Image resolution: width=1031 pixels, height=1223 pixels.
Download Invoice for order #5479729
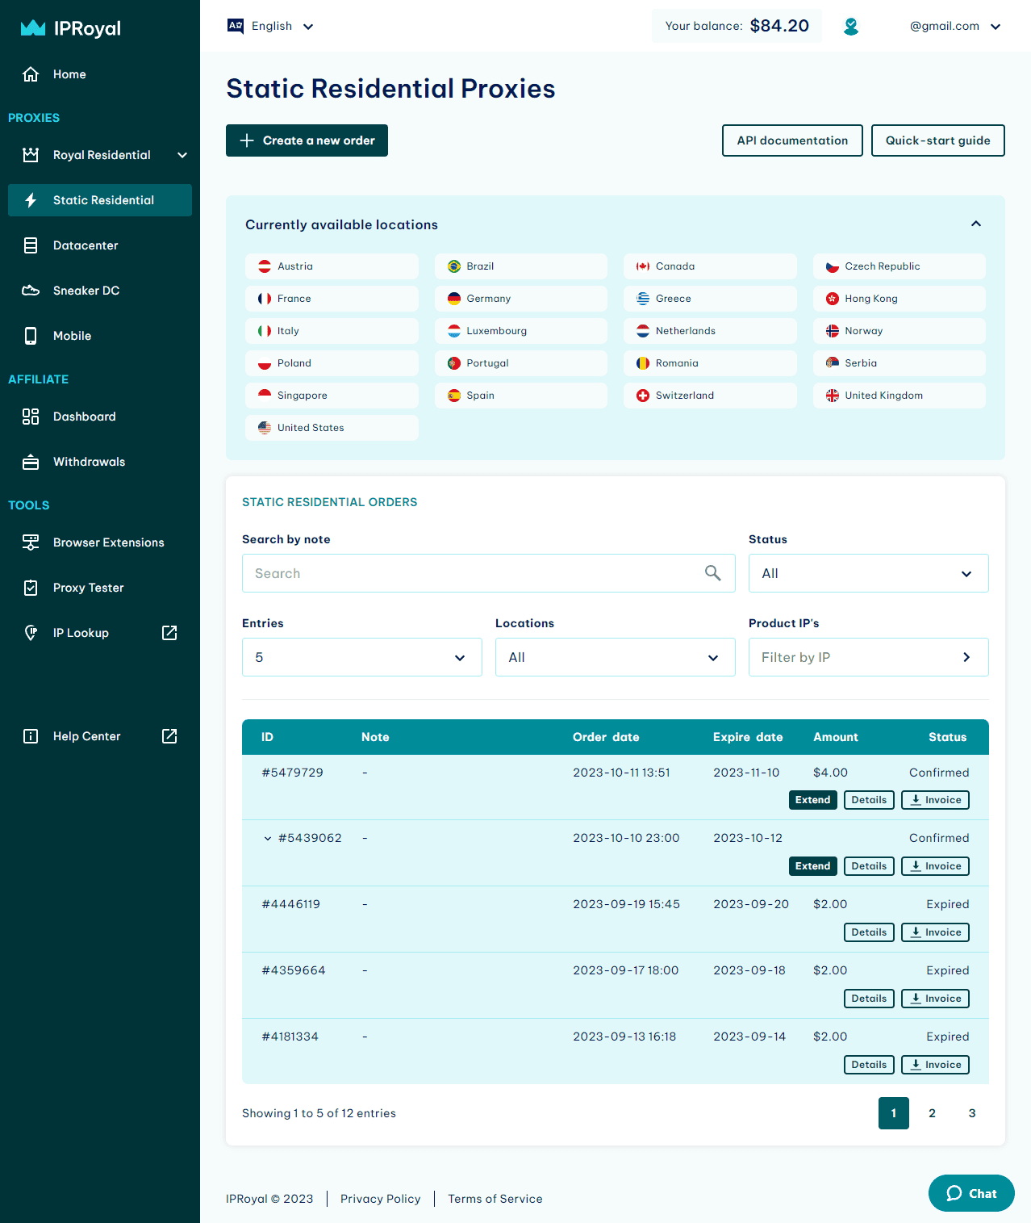(935, 800)
